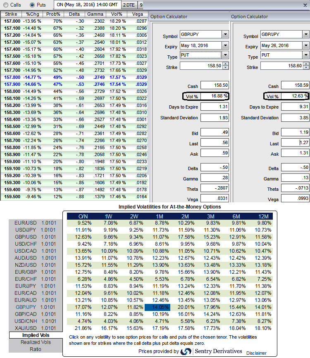Select the 157.000 strike row

click(x=74, y=21)
